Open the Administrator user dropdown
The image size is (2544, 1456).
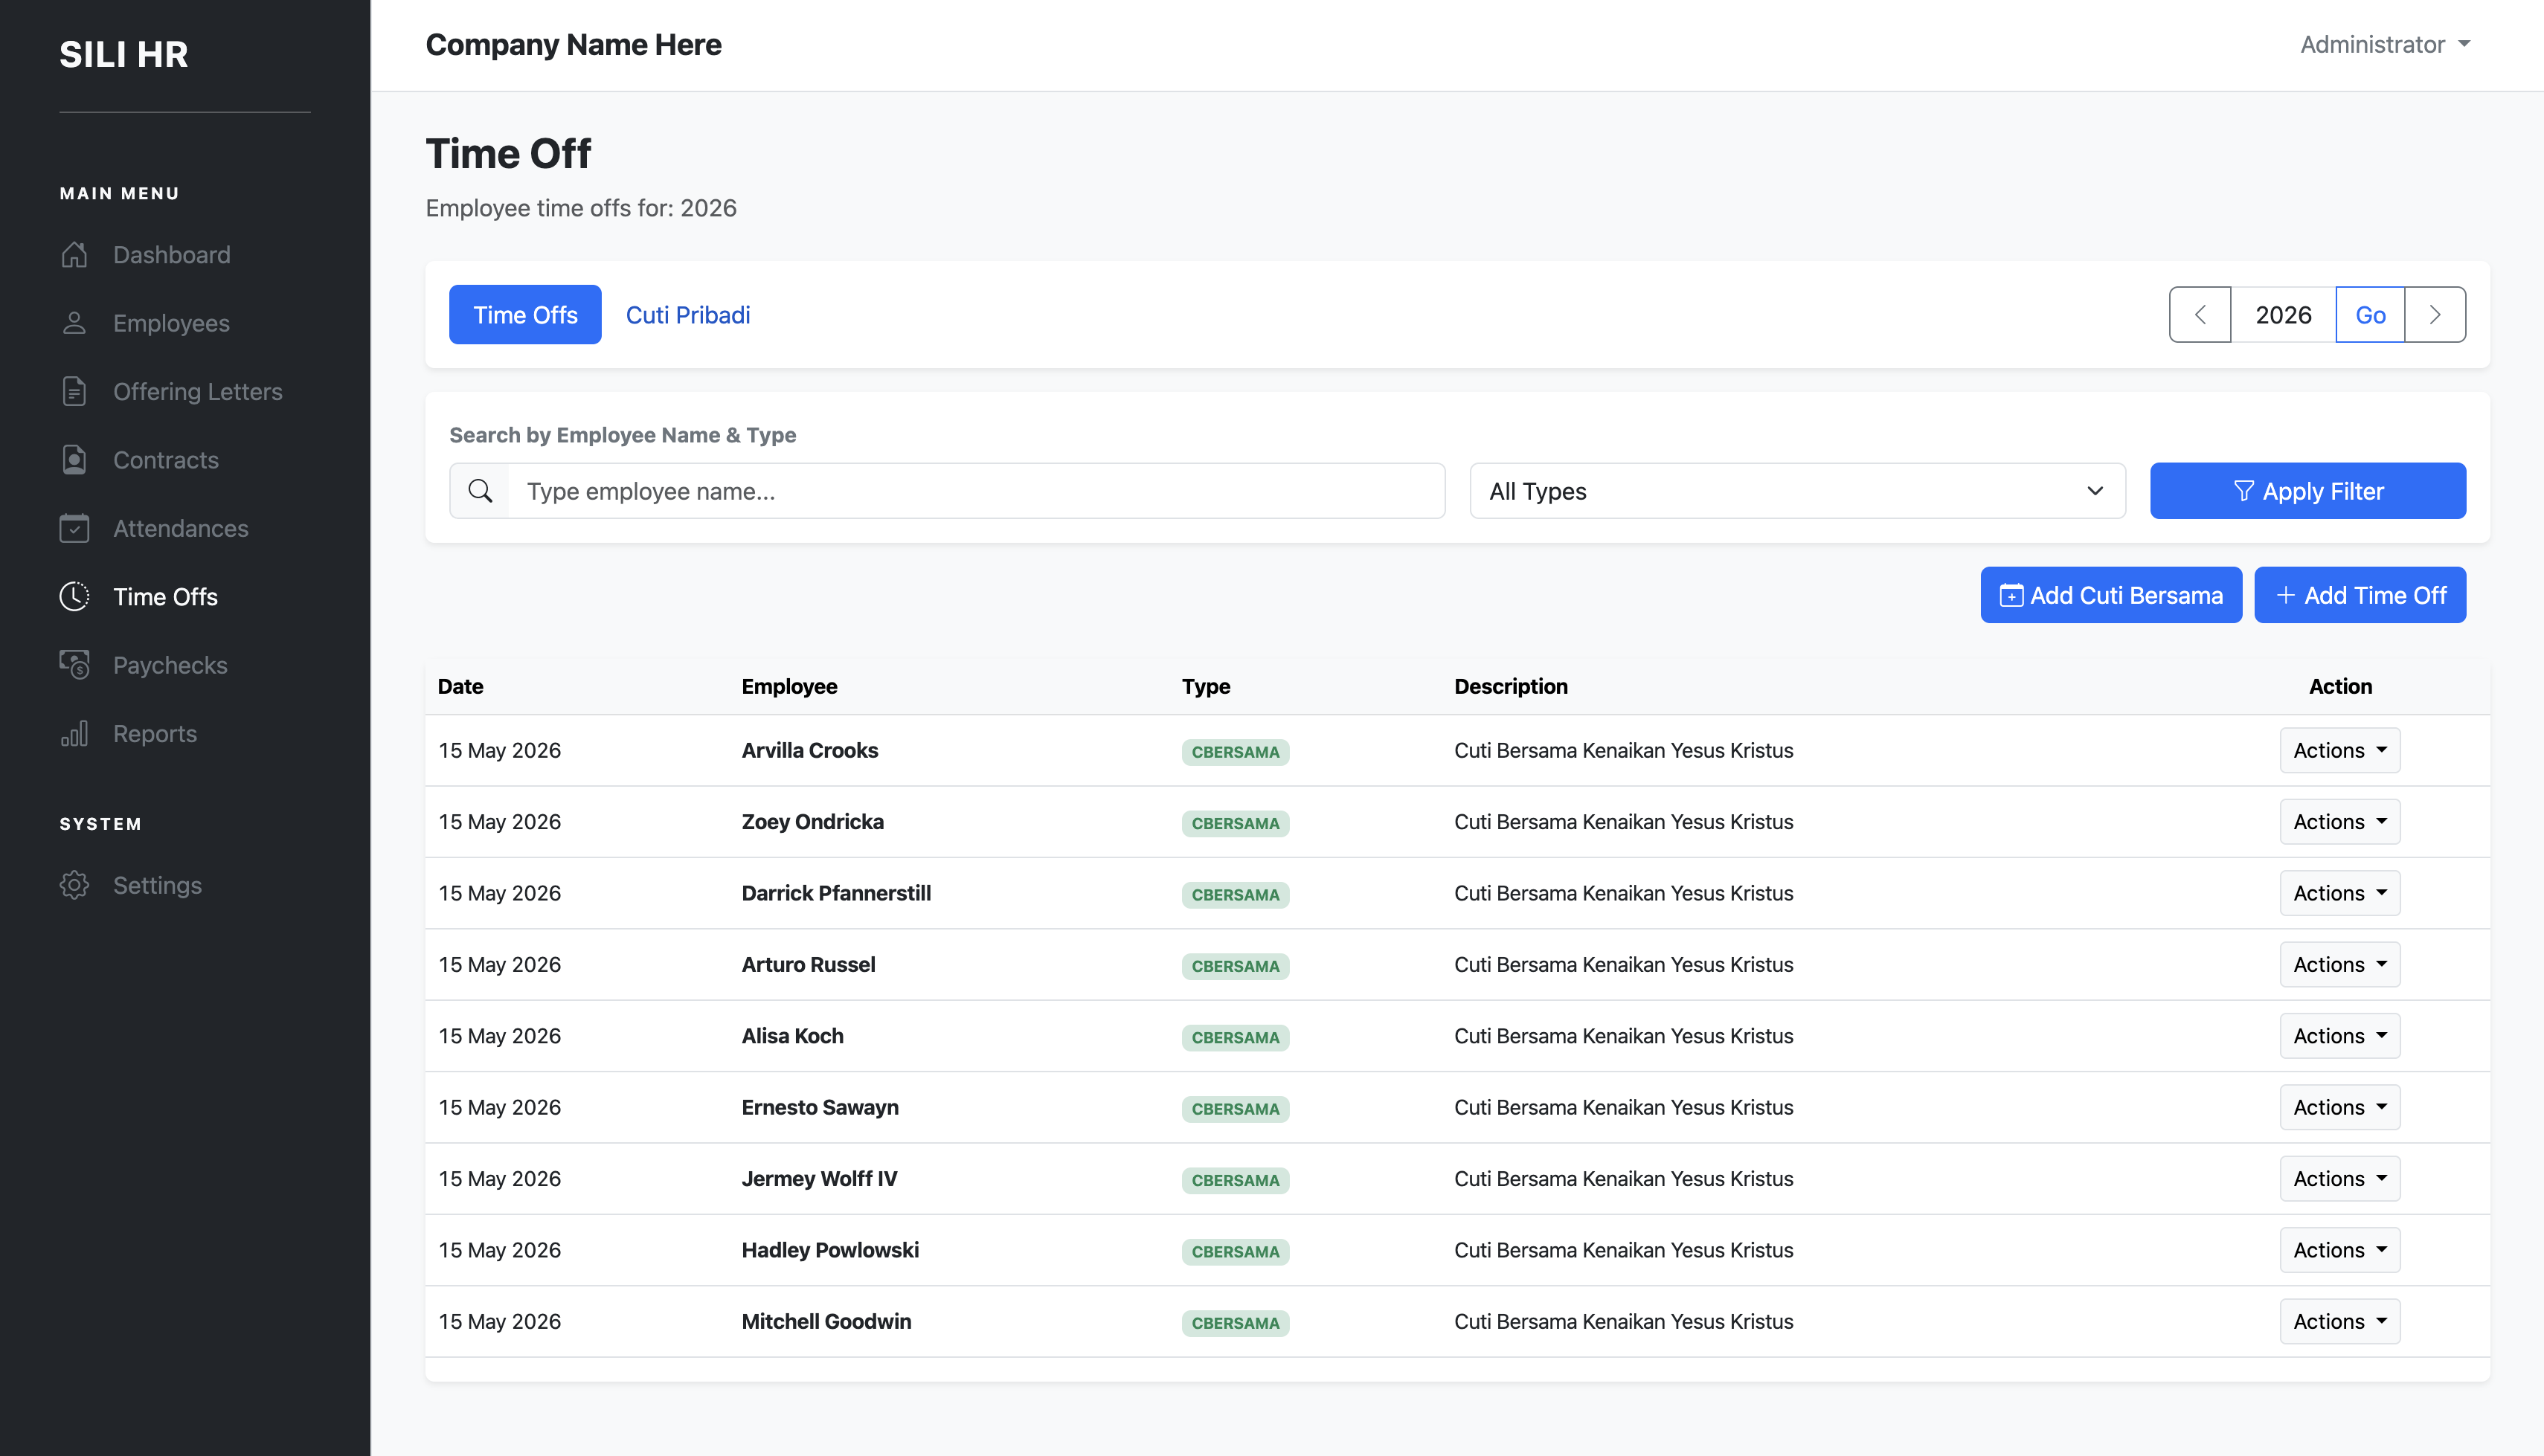pyautogui.click(x=2385, y=44)
